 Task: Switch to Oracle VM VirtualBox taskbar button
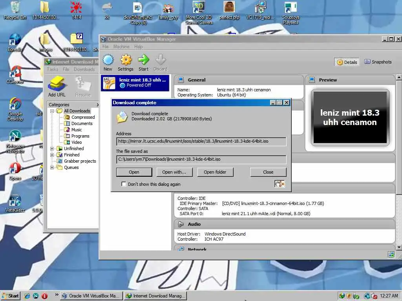tap(91, 296)
